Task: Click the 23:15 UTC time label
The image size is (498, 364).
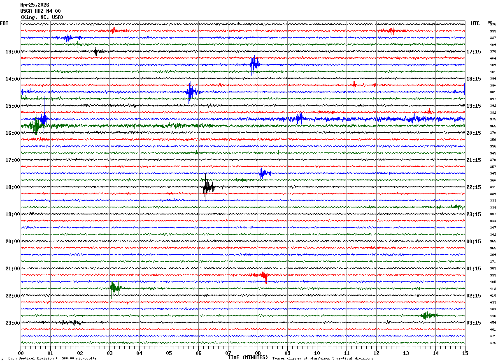Action: [x=474, y=214]
